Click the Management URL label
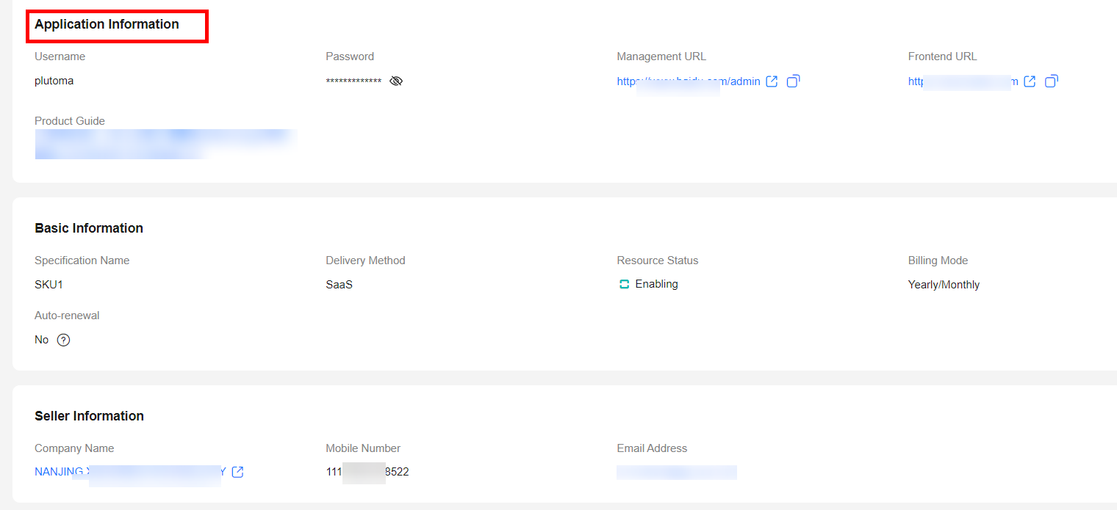This screenshot has height=510, width=1117. (x=661, y=57)
